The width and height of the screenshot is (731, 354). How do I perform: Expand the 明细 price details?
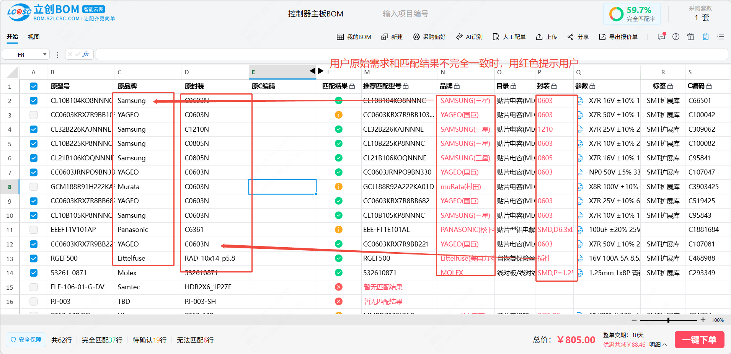[658, 345]
